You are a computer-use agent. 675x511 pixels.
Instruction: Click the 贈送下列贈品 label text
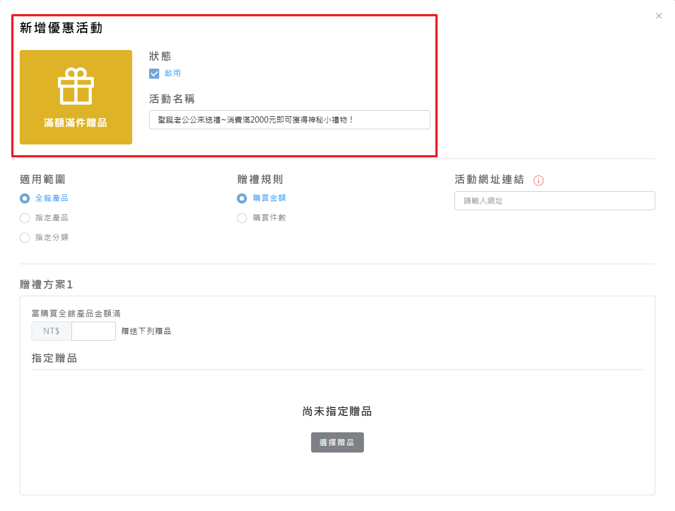tap(146, 331)
